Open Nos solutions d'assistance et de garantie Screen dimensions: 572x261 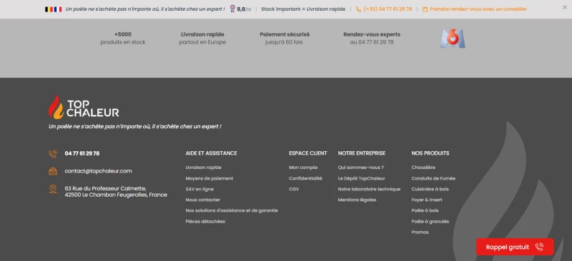tap(232, 211)
